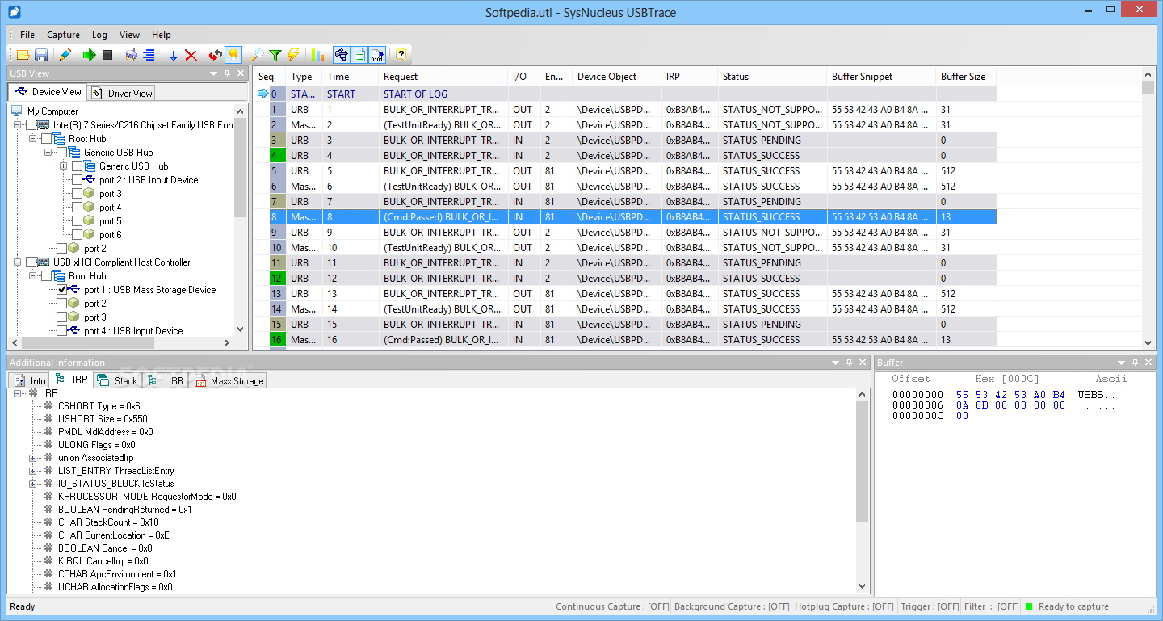Check the port 5 checkbox
This screenshot has width=1163, height=621.
[78, 221]
